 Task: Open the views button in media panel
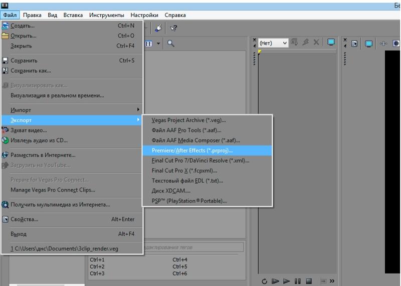(149, 43)
